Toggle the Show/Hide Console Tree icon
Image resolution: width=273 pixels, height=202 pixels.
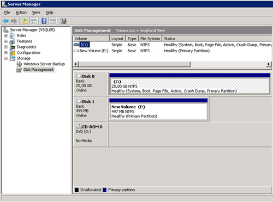(x=33, y=21)
